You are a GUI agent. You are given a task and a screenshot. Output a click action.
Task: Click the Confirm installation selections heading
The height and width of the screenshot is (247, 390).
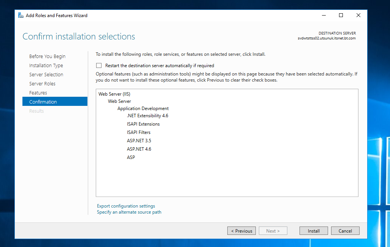coord(79,36)
